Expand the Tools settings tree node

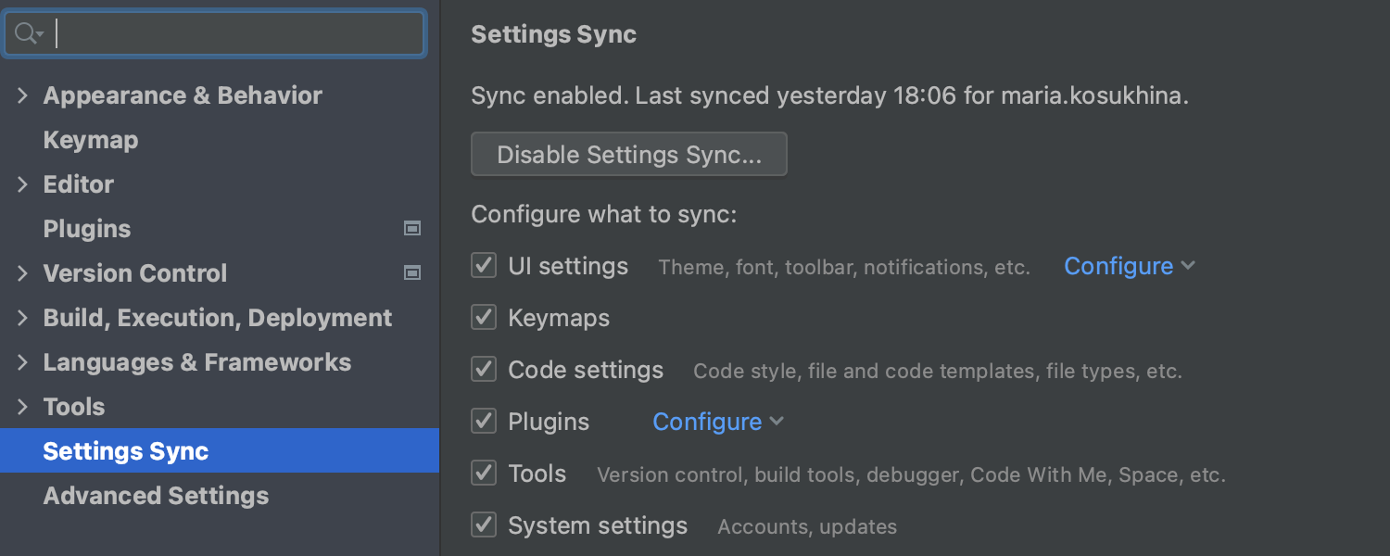23,407
